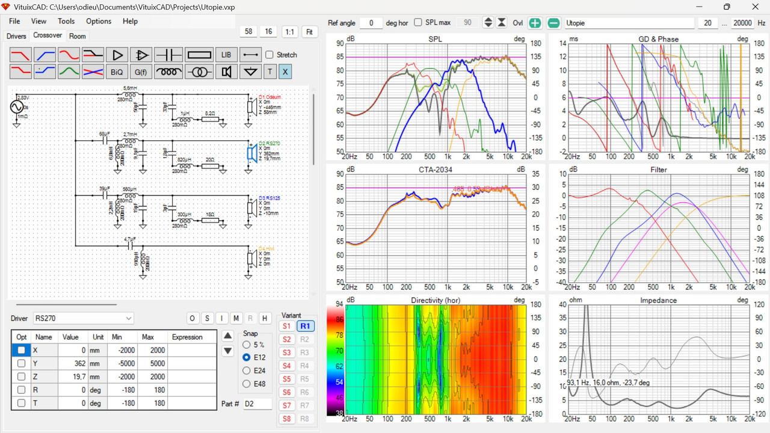Viewport: 770px width, 433px height.
Task: Remove overlay with the green minus button
Action: (x=554, y=23)
